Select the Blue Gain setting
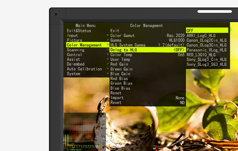The image size is (238, 151). (x=120, y=74)
